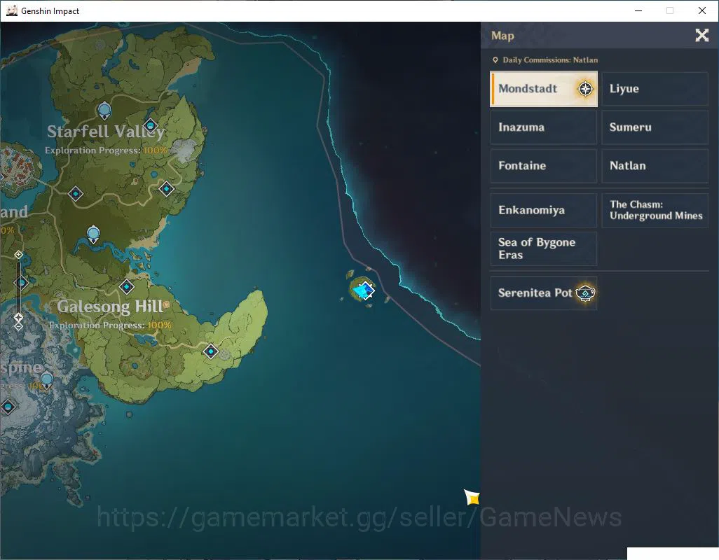The width and height of the screenshot is (719, 560).
Task: Select The Chasm: Underground Mines
Action: pos(655,210)
